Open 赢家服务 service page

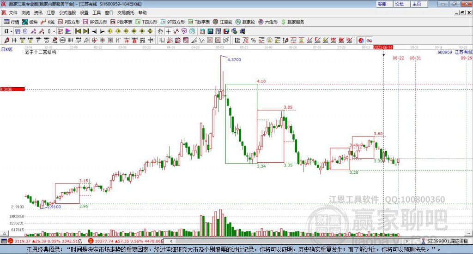pos(293,22)
